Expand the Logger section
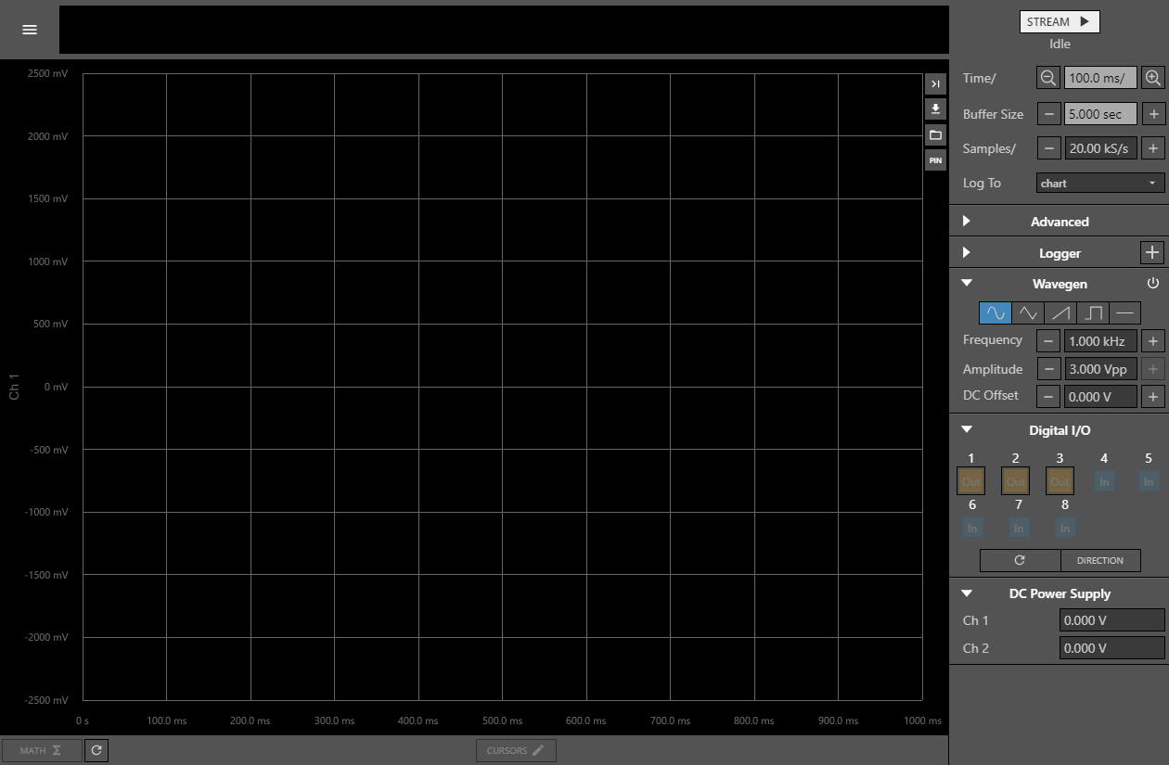This screenshot has height=765, width=1169. 966,252
